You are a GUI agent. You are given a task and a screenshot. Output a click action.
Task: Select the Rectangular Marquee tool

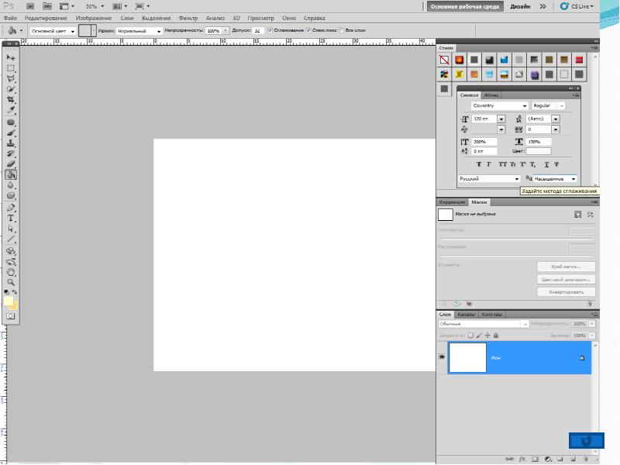[x=11, y=68]
